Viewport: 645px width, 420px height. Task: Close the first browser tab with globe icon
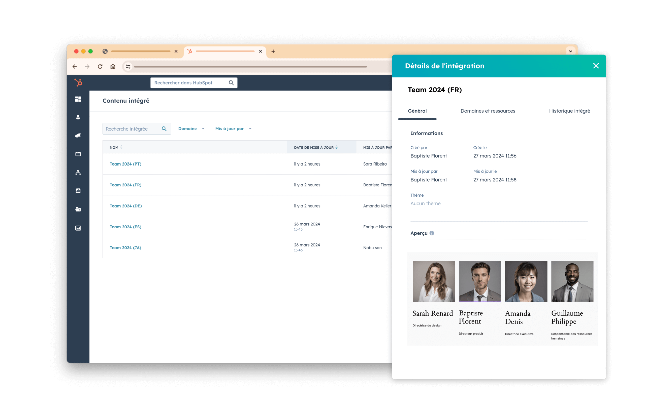point(176,51)
